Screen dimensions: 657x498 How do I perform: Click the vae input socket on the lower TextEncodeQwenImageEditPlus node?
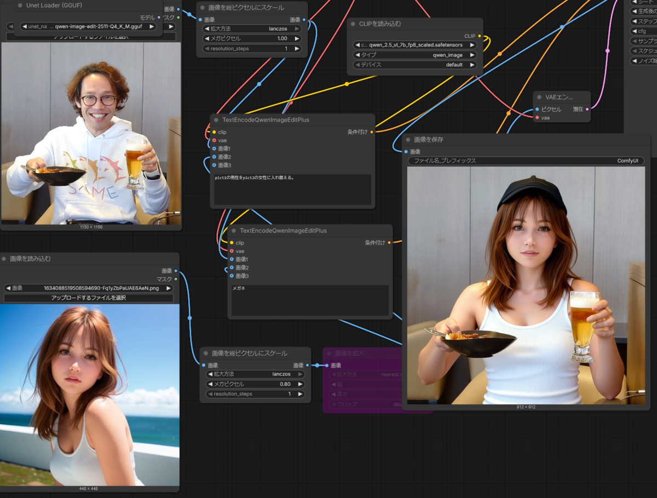pyautogui.click(x=232, y=251)
